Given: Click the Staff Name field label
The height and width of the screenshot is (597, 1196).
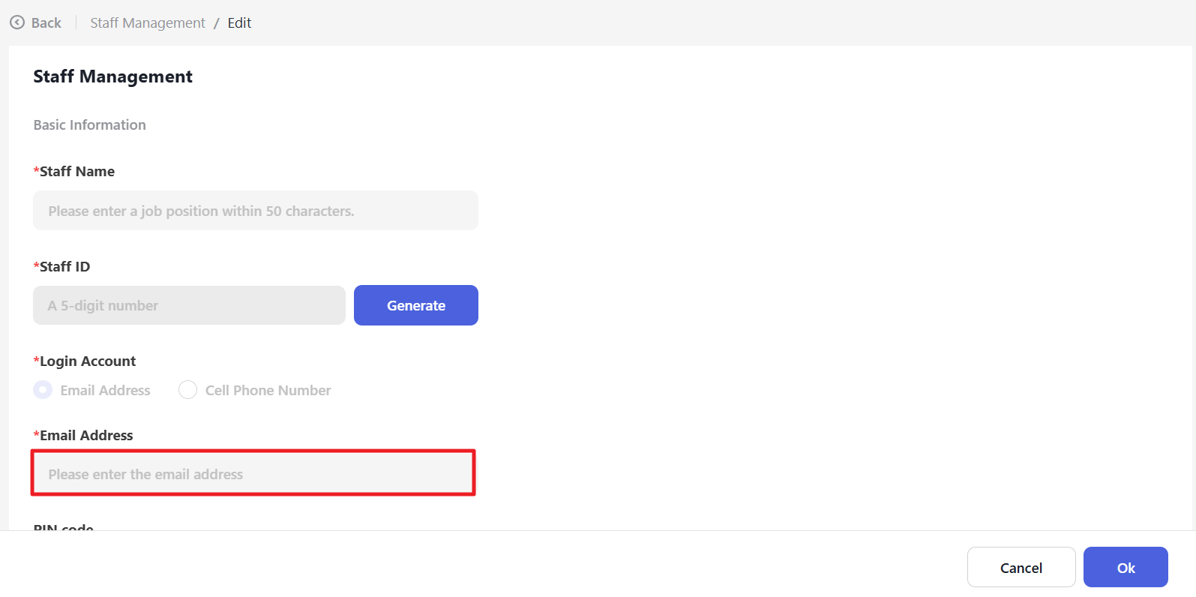Looking at the screenshot, I should pyautogui.click(x=76, y=172).
